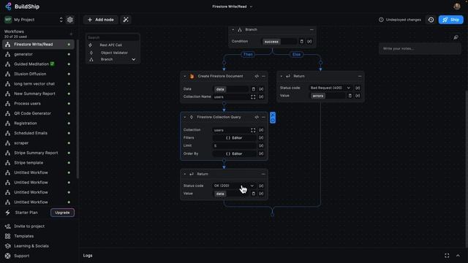Viewport: 468px width, 263px height.
Task: Click the code icon on Firestore Collection Query
Action: [x=257, y=117]
